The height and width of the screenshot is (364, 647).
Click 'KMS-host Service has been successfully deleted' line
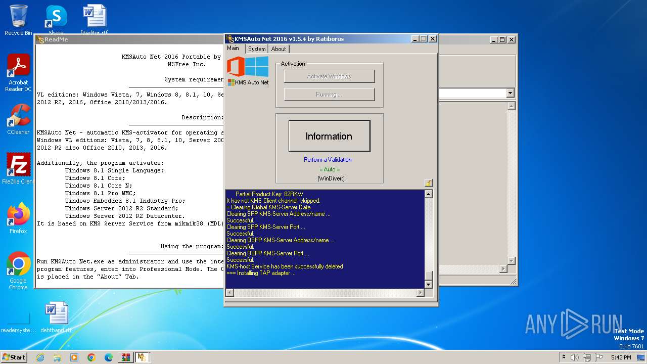point(285,266)
